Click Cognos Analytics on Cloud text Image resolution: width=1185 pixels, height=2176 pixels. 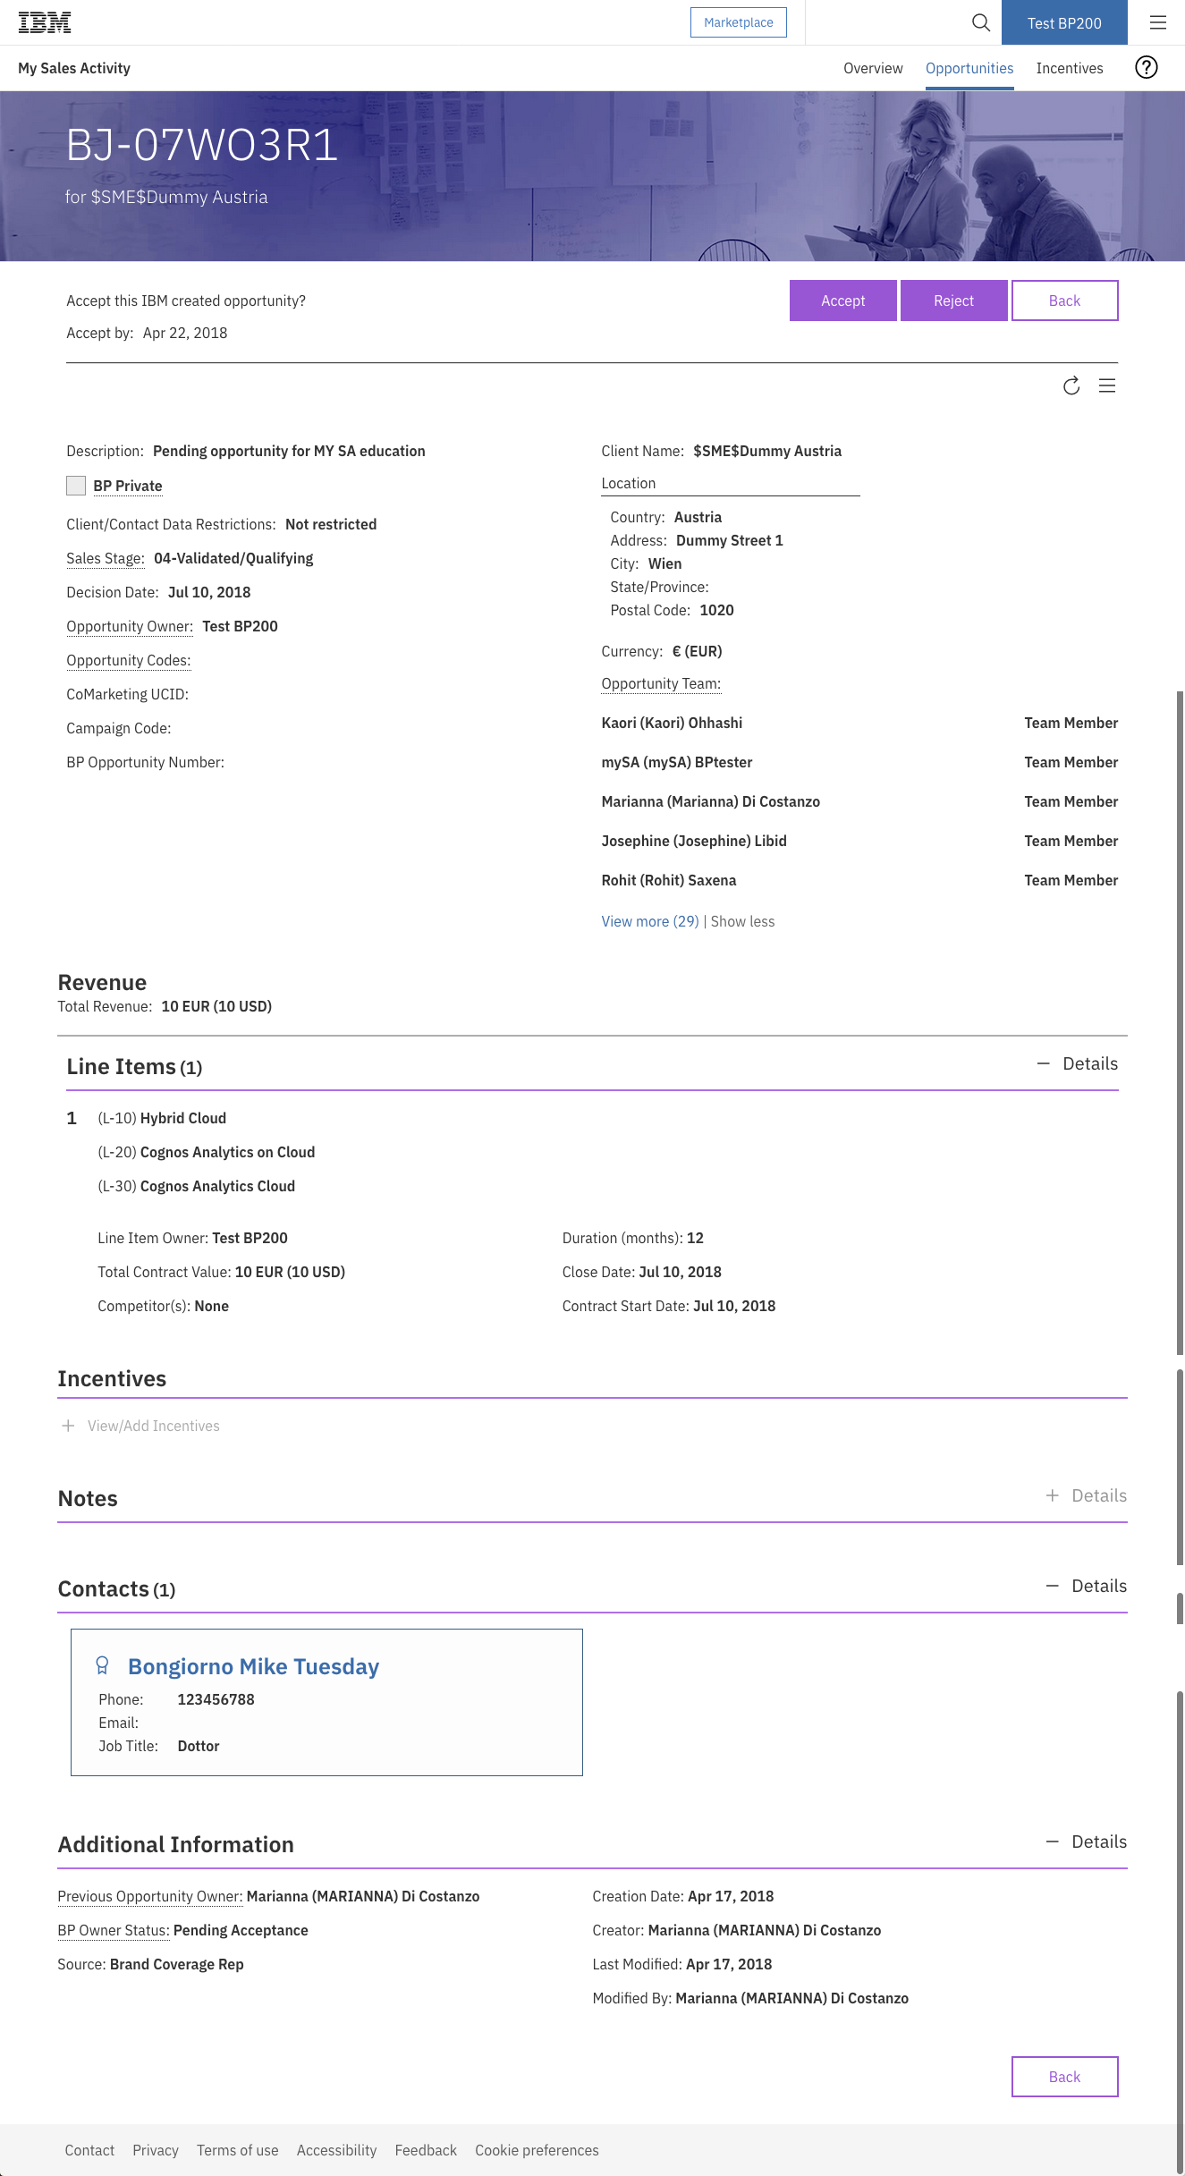(x=228, y=1152)
